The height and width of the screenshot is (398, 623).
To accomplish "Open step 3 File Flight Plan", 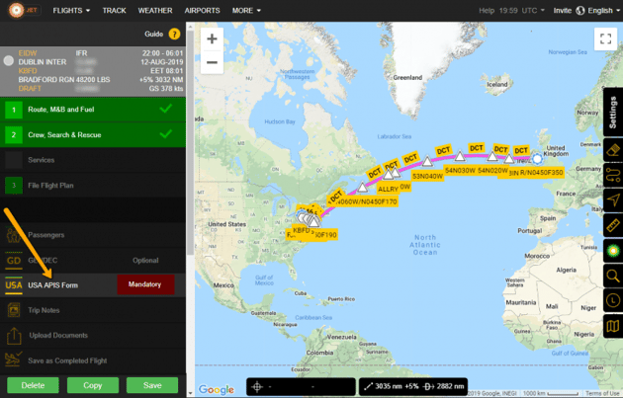I will pyautogui.click(x=93, y=186).
